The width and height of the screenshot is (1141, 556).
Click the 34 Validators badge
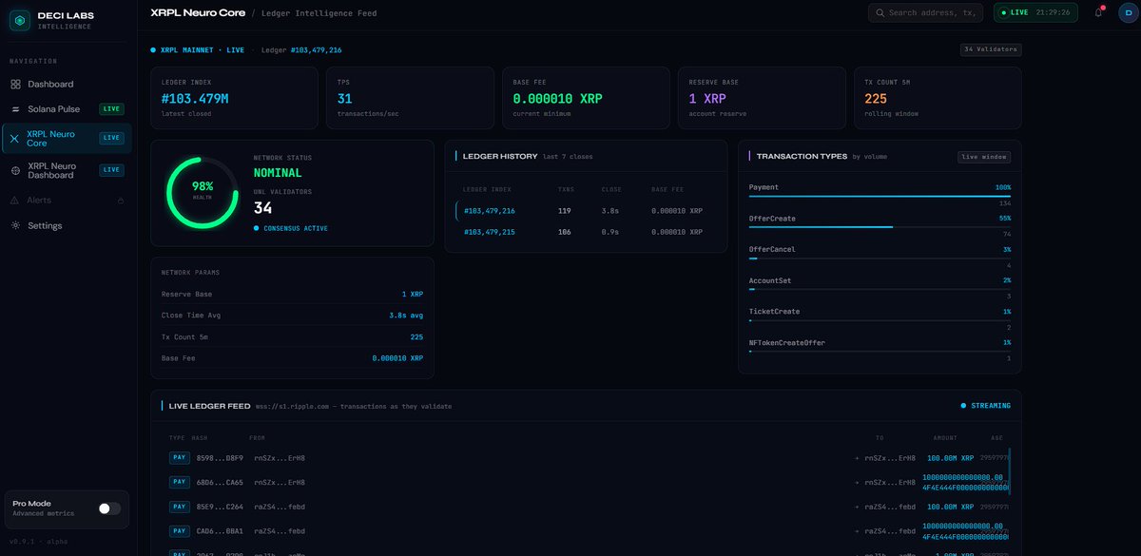[991, 49]
